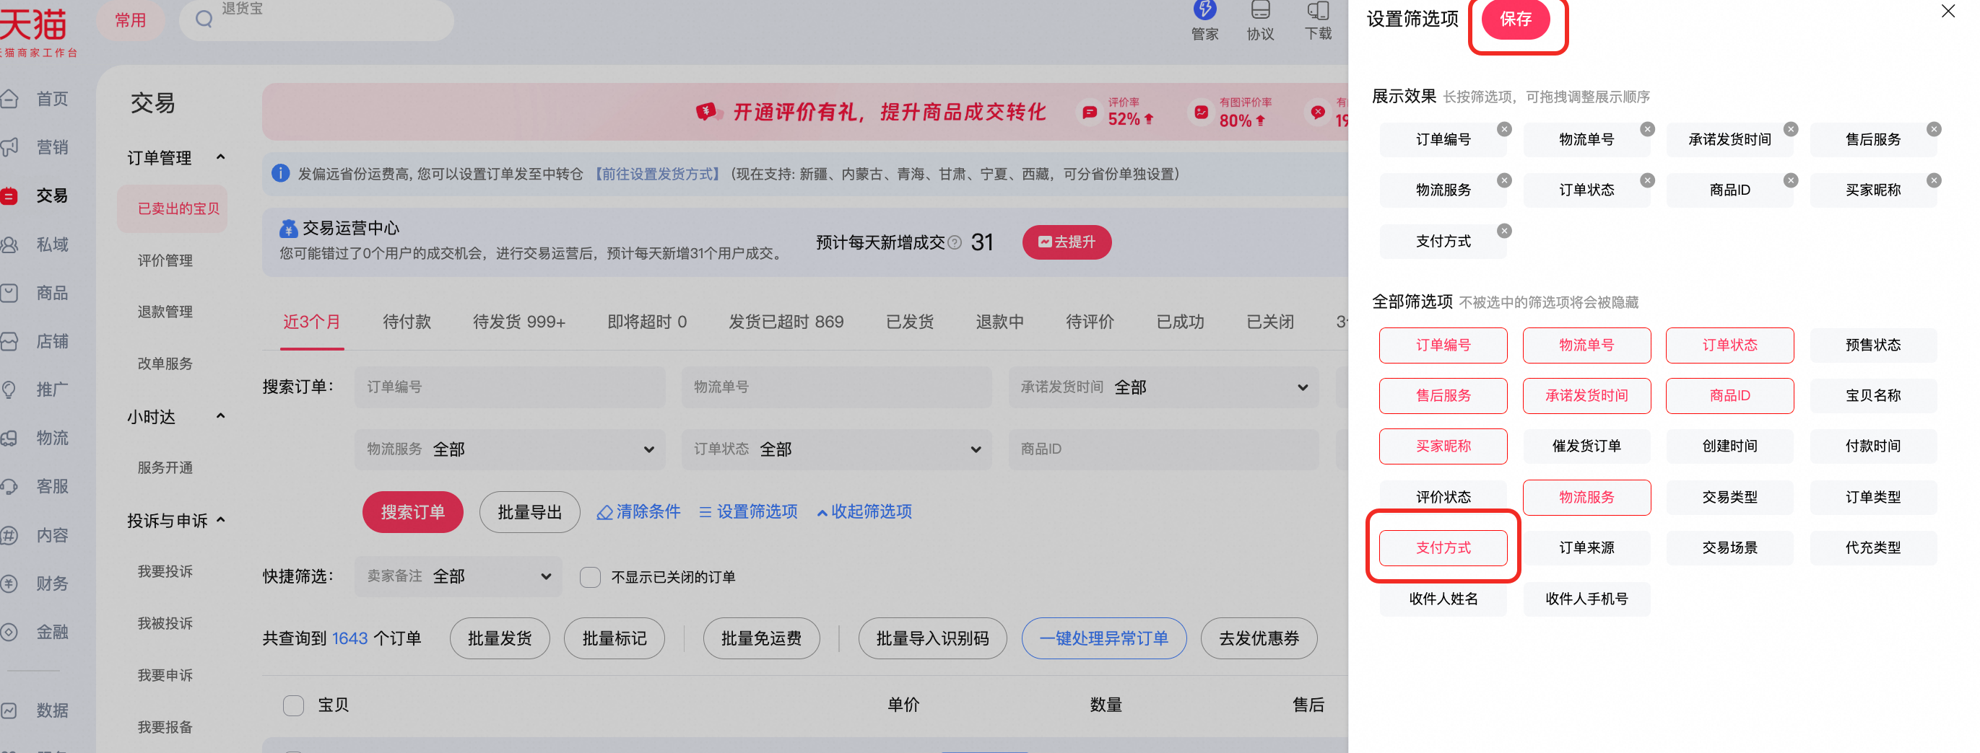Remove 支付方式 chip via its x icon
This screenshot has height=753, width=1980.
point(1504,231)
